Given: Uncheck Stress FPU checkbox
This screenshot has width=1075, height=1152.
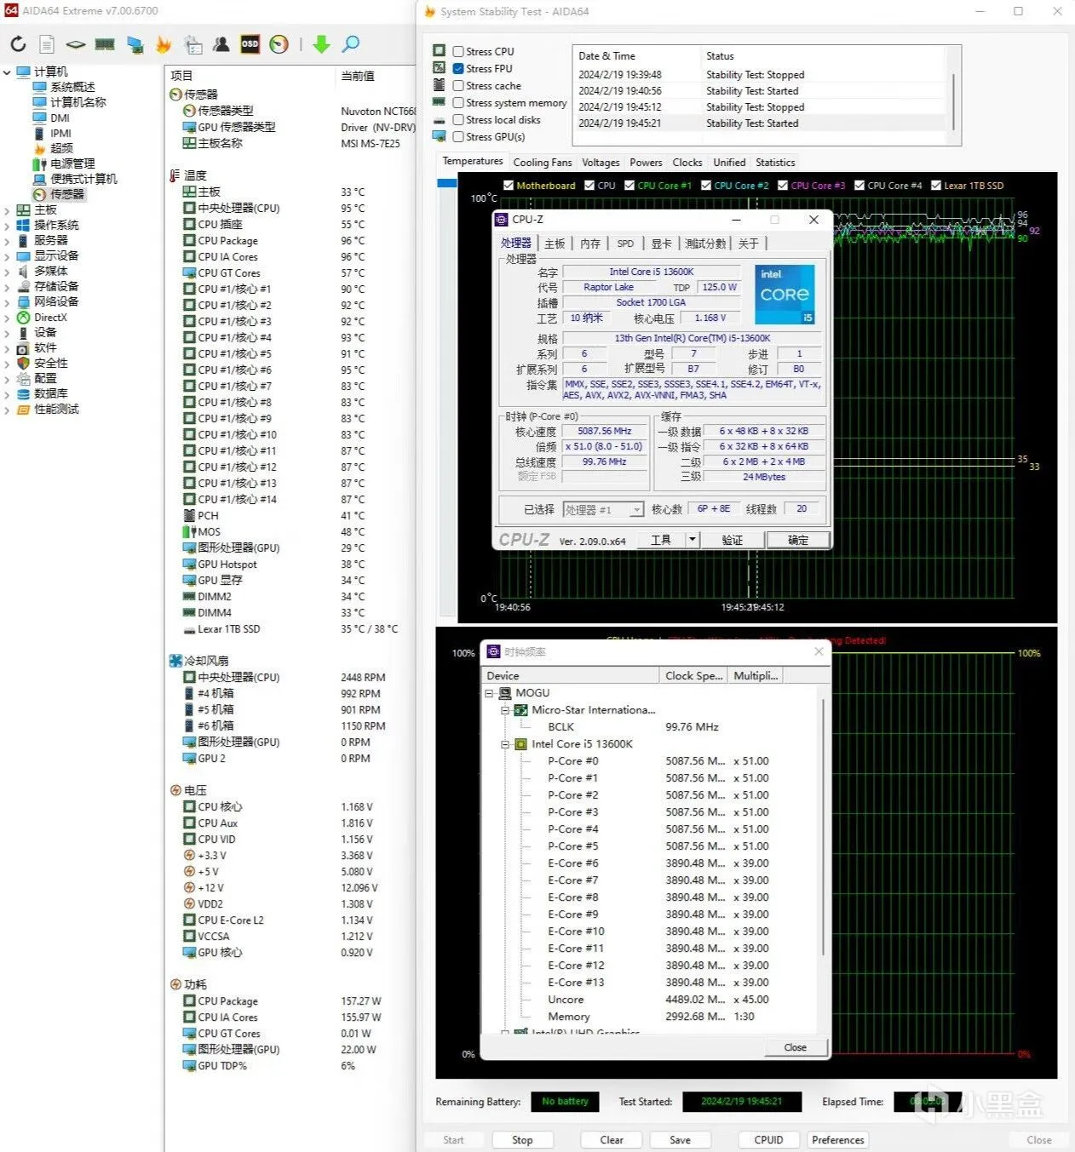Looking at the screenshot, I should tap(458, 68).
